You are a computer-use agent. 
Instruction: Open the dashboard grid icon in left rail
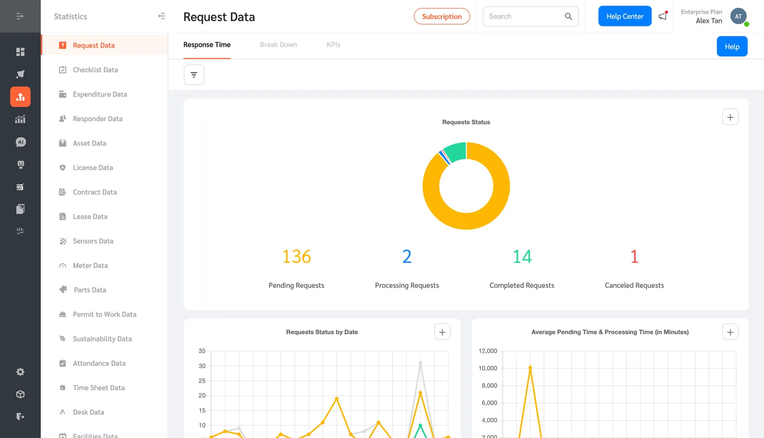point(20,52)
